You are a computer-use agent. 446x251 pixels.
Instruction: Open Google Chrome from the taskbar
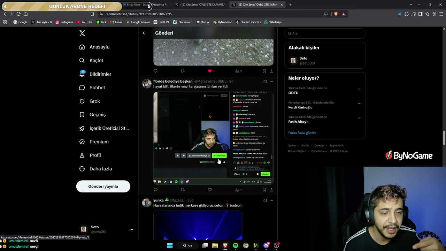(246, 245)
